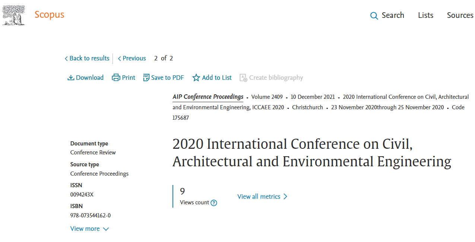Click the Download arrow icon
Image resolution: width=475 pixels, height=242 pixels.
pyautogui.click(x=71, y=78)
